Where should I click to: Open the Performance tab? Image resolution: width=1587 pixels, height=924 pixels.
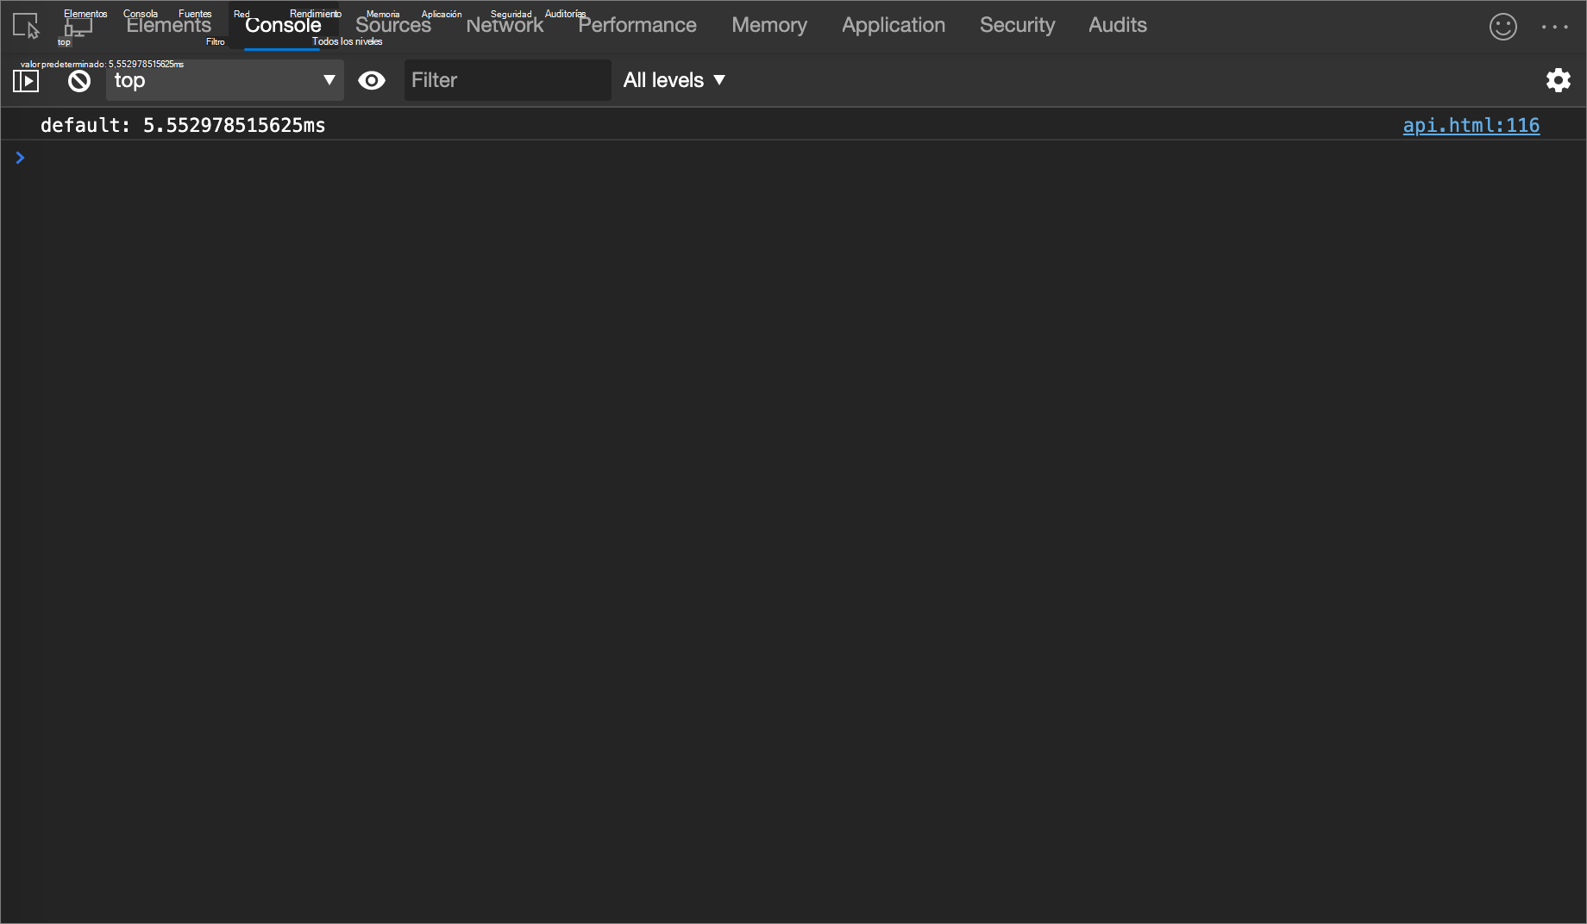click(637, 25)
